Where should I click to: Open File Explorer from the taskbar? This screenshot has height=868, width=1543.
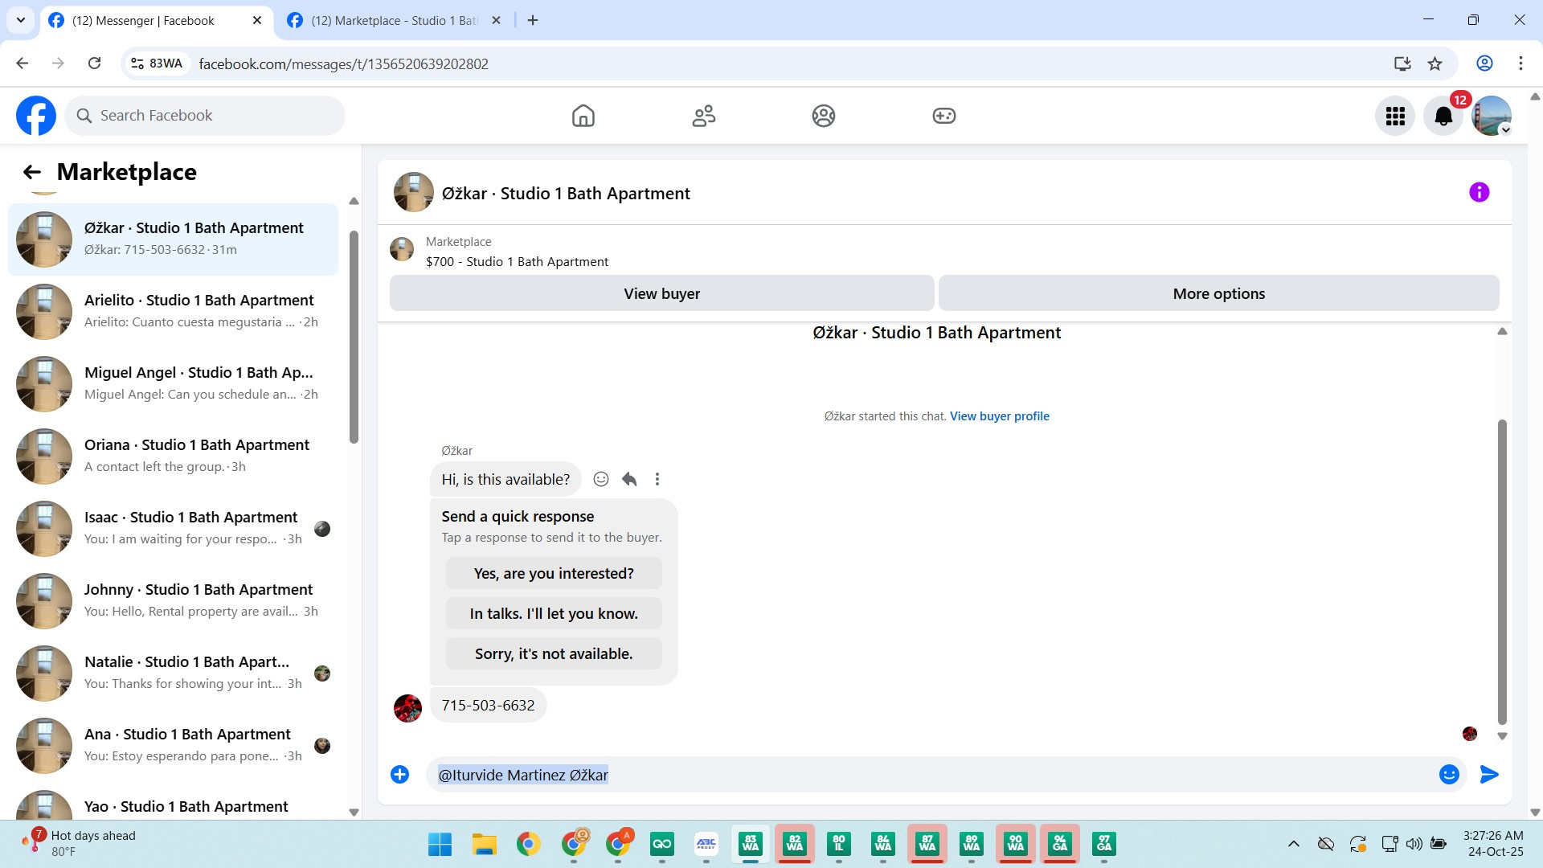(x=484, y=844)
